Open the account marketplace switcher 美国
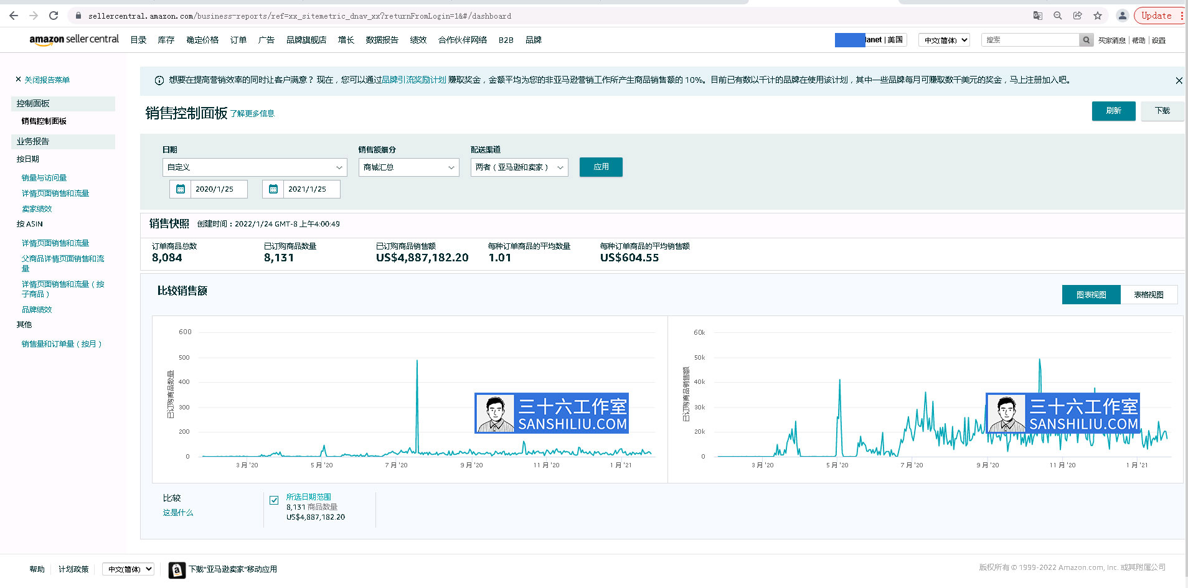The height and width of the screenshot is (588, 1188). 870,40
